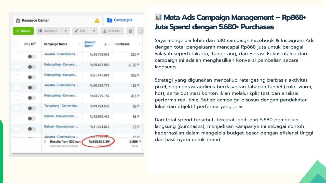Expand the Results from 530 campaigns row
This screenshot has height=183, width=326.
[x=45, y=142]
